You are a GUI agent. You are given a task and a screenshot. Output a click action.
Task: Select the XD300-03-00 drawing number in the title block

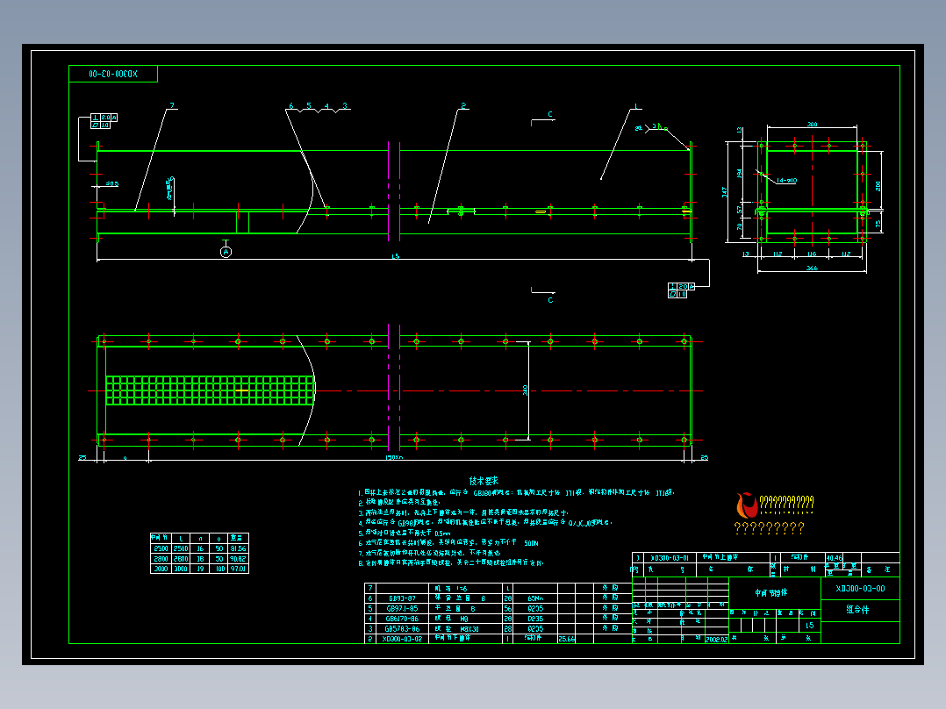click(860, 588)
